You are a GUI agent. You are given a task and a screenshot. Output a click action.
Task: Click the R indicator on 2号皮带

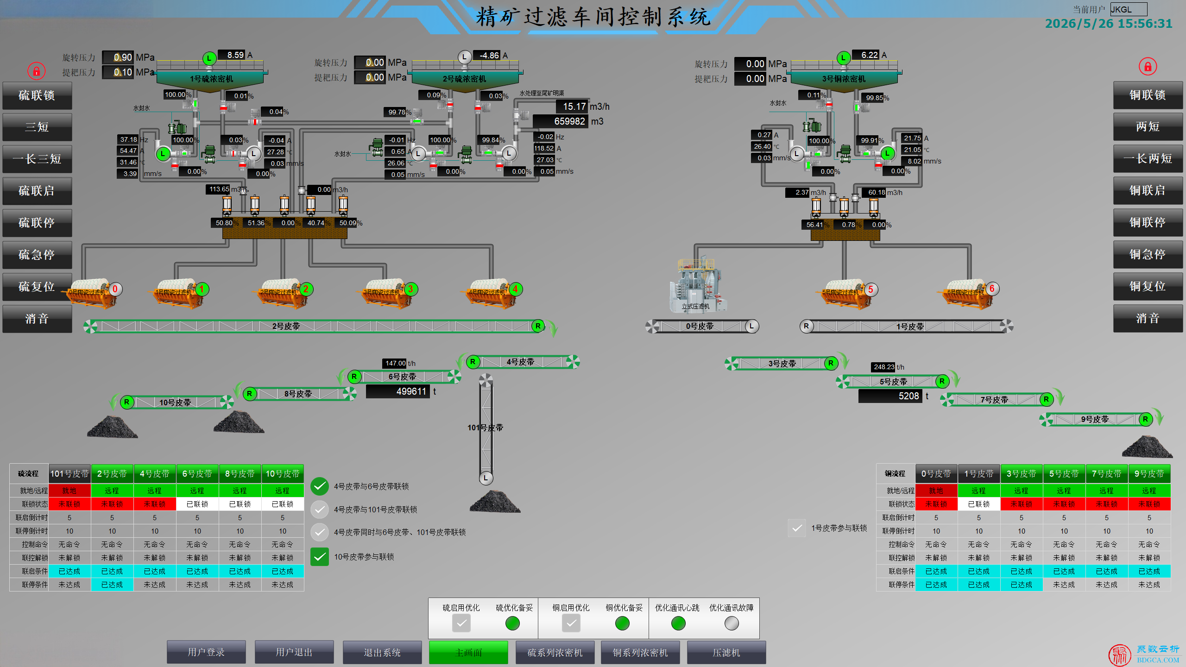point(538,326)
